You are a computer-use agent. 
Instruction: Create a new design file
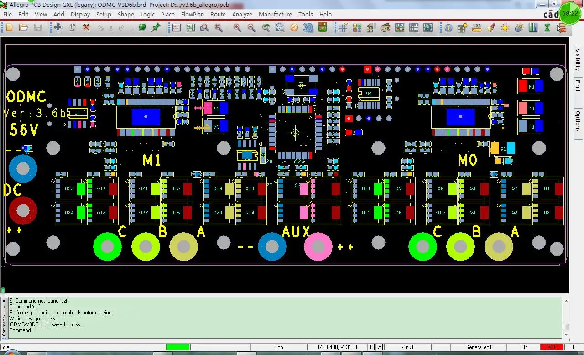[9, 28]
